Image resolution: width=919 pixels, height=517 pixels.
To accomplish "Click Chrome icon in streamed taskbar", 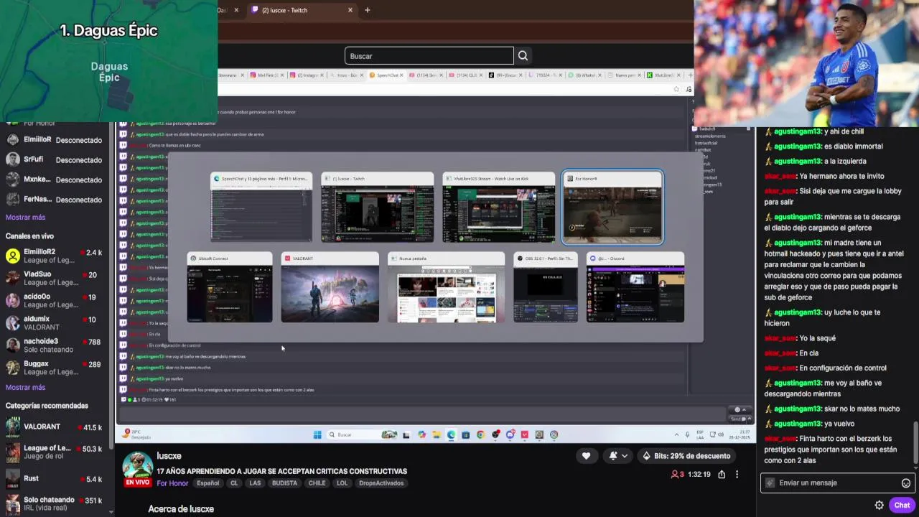I will tap(480, 434).
